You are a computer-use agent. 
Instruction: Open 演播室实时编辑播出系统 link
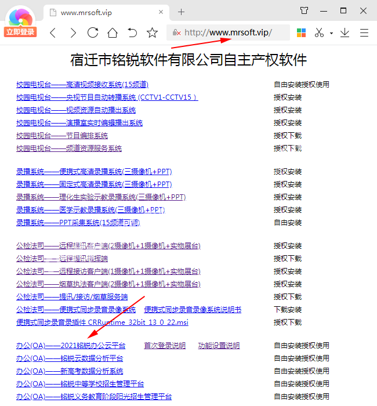pos(79,123)
